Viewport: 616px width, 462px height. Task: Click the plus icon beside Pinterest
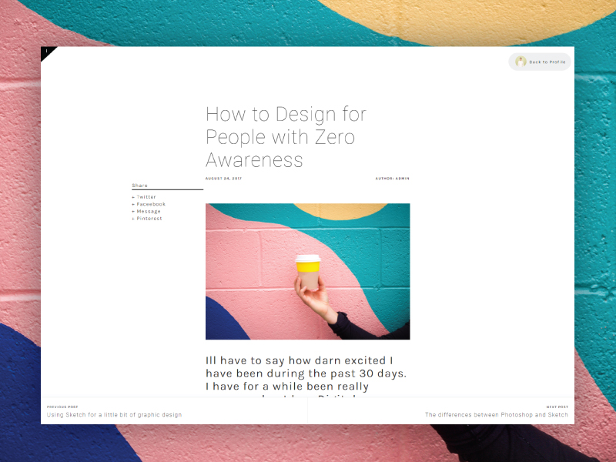coord(133,219)
